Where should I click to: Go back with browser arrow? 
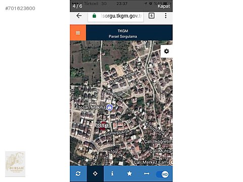tap(79, 16)
